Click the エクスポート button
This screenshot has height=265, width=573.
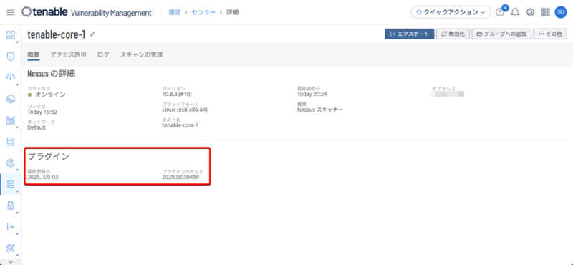click(409, 34)
